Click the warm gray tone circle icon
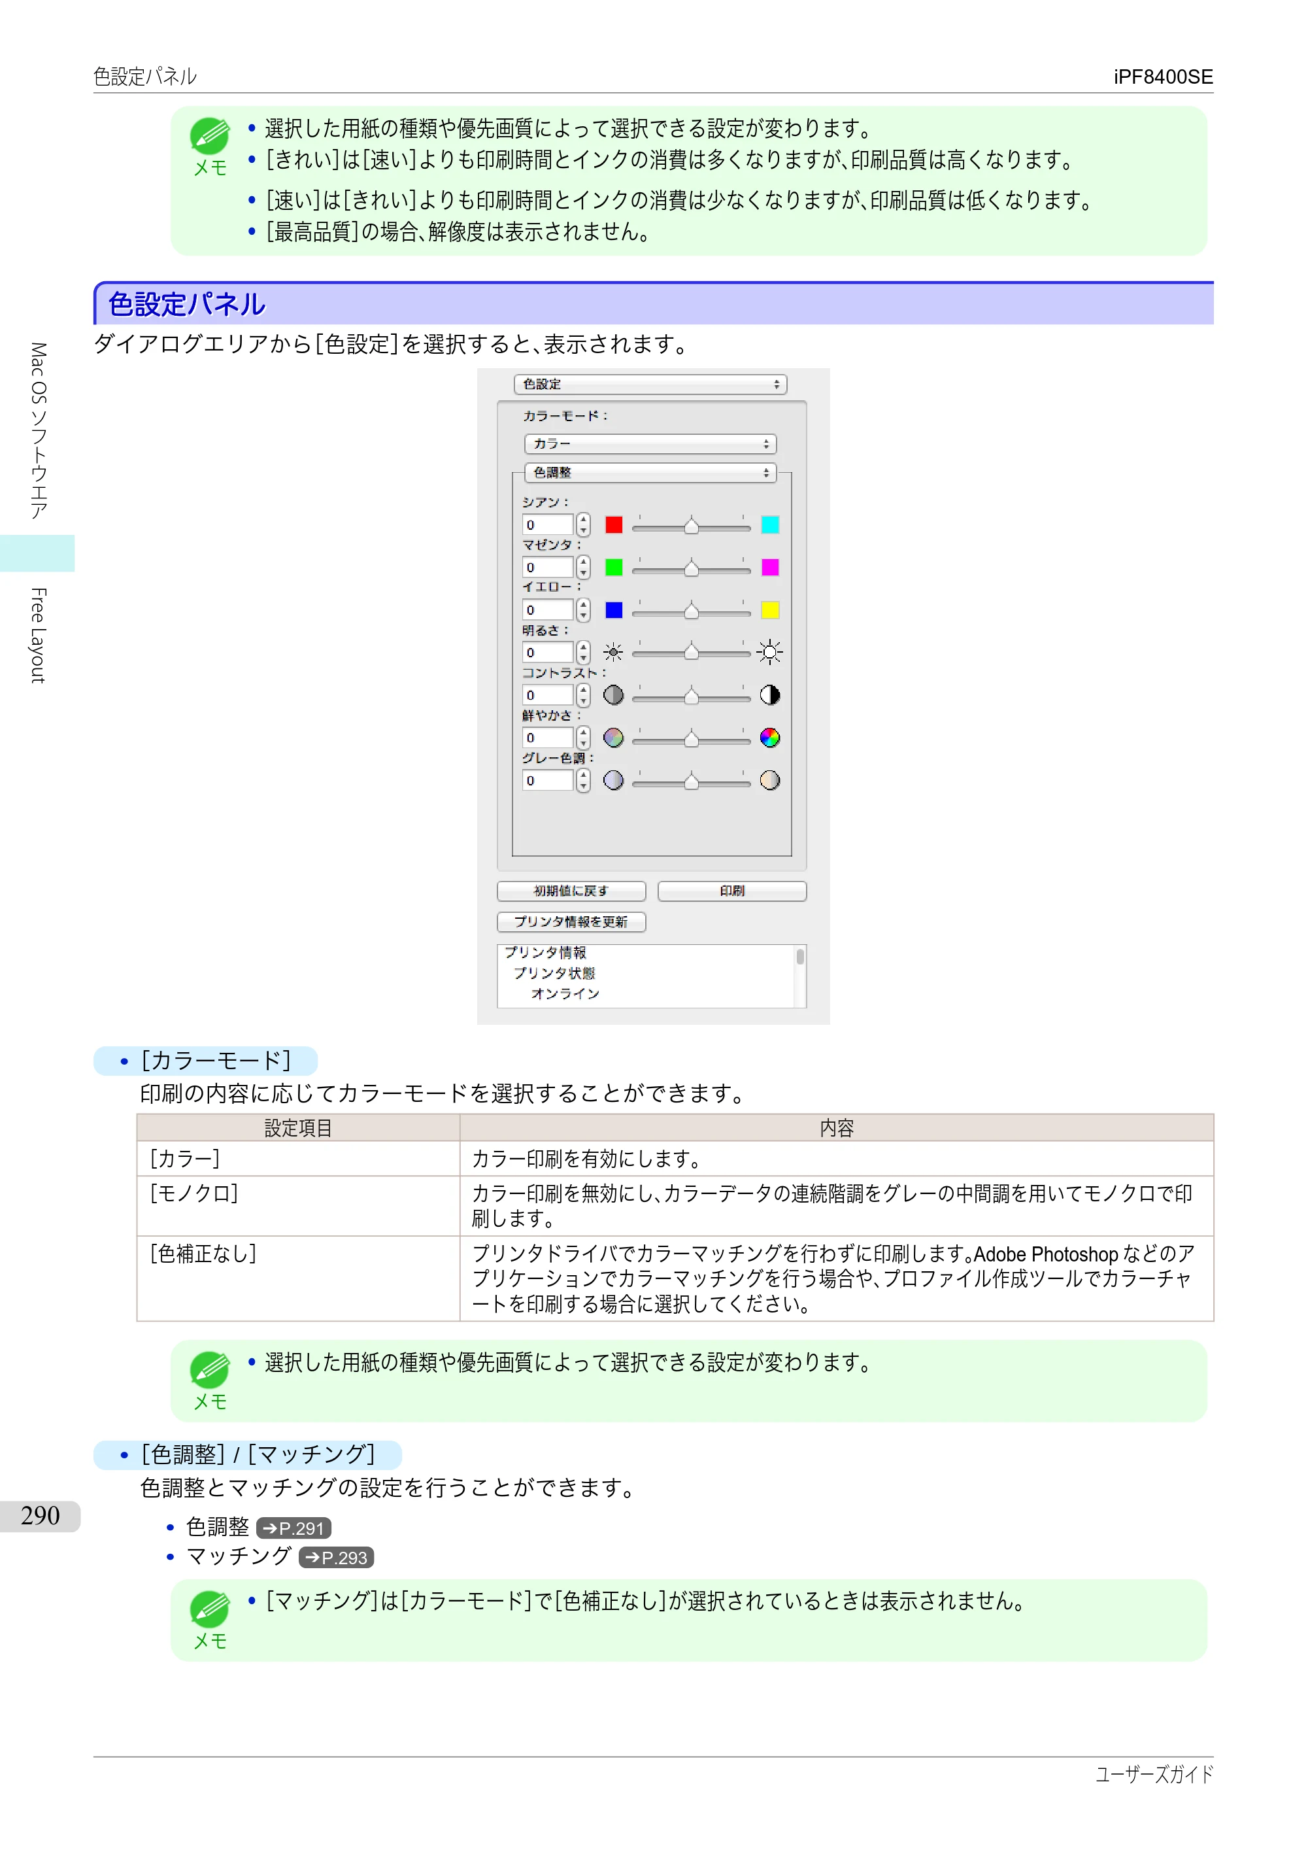Image resolution: width=1308 pixels, height=1850 pixels. coord(770,781)
